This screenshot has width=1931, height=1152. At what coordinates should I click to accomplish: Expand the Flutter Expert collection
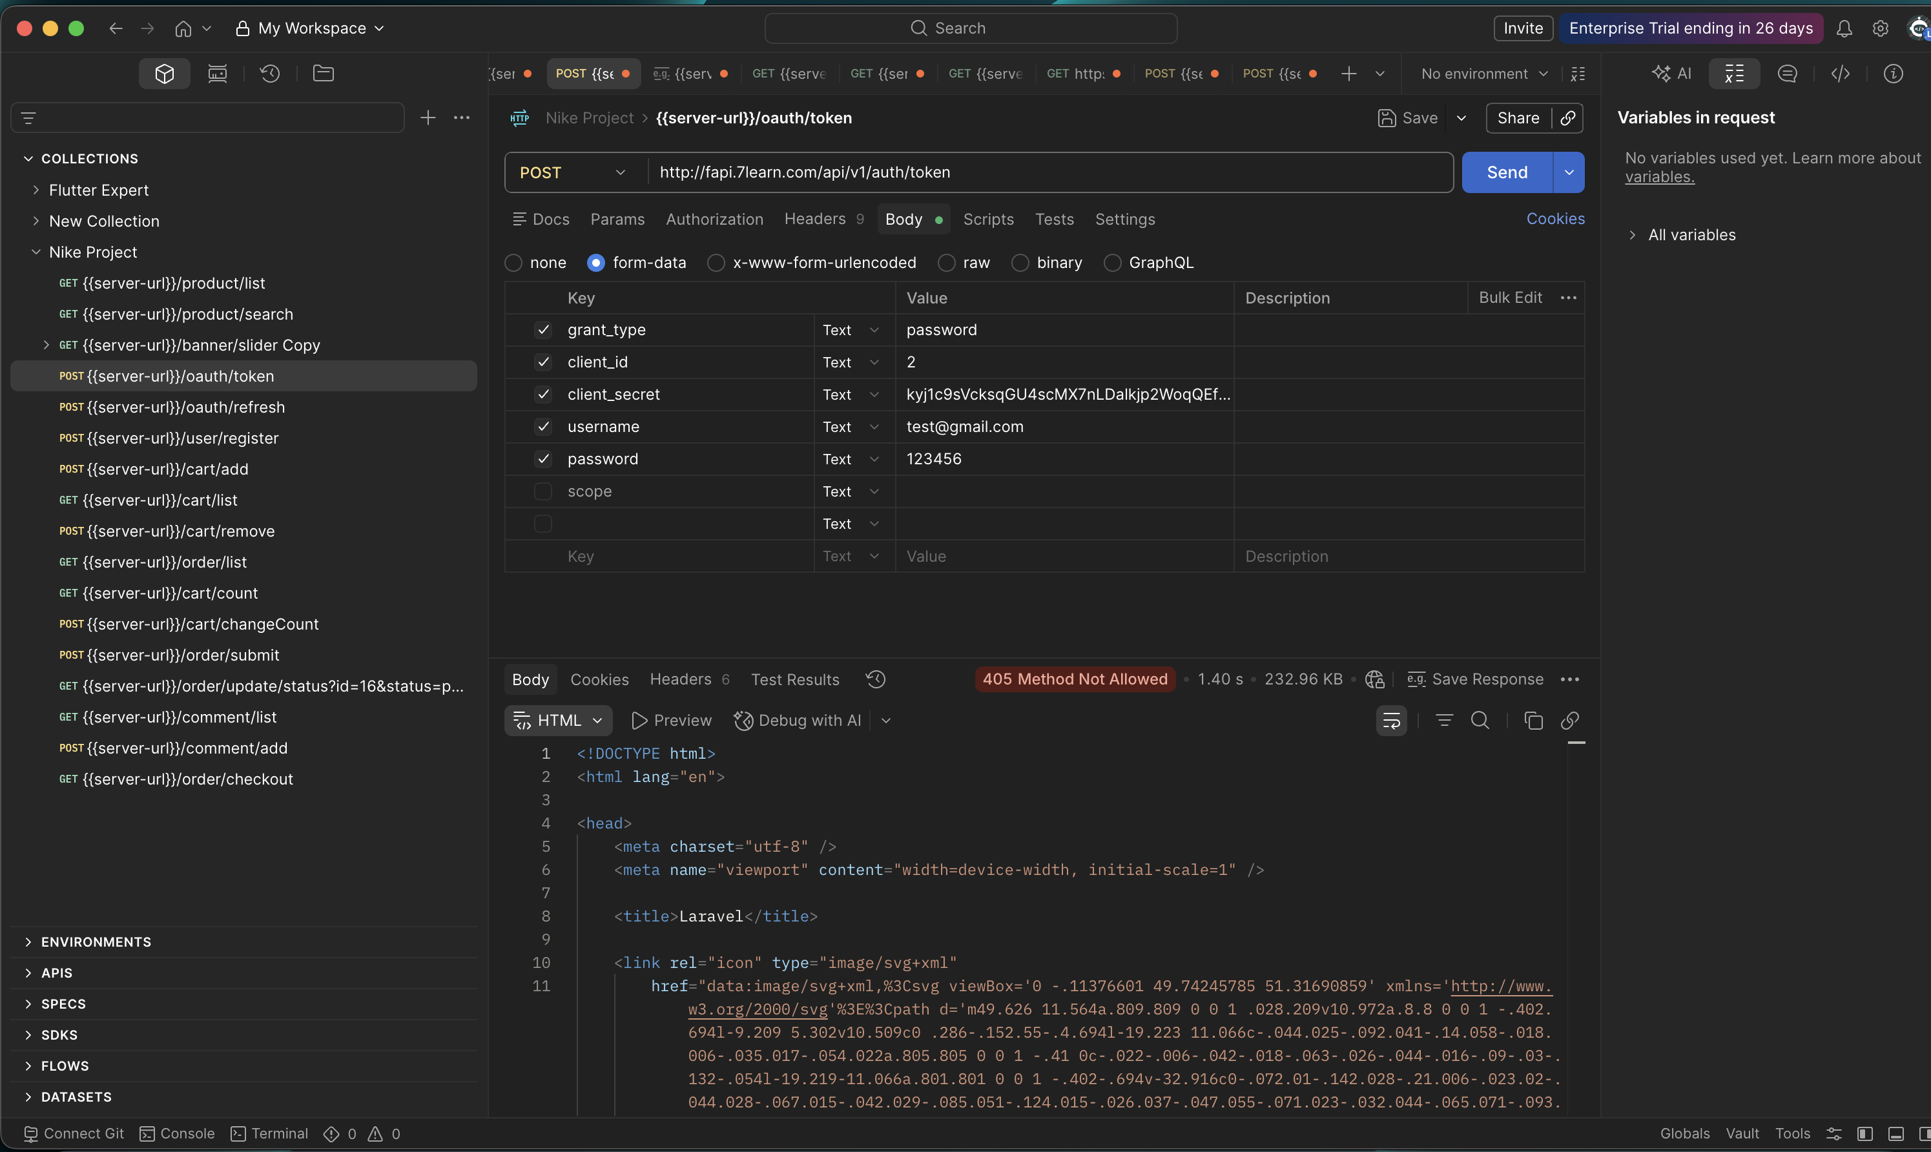point(36,190)
